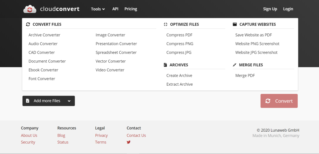The width and height of the screenshot is (319, 154).
Task: Click the red Convert button
Action: click(x=279, y=101)
